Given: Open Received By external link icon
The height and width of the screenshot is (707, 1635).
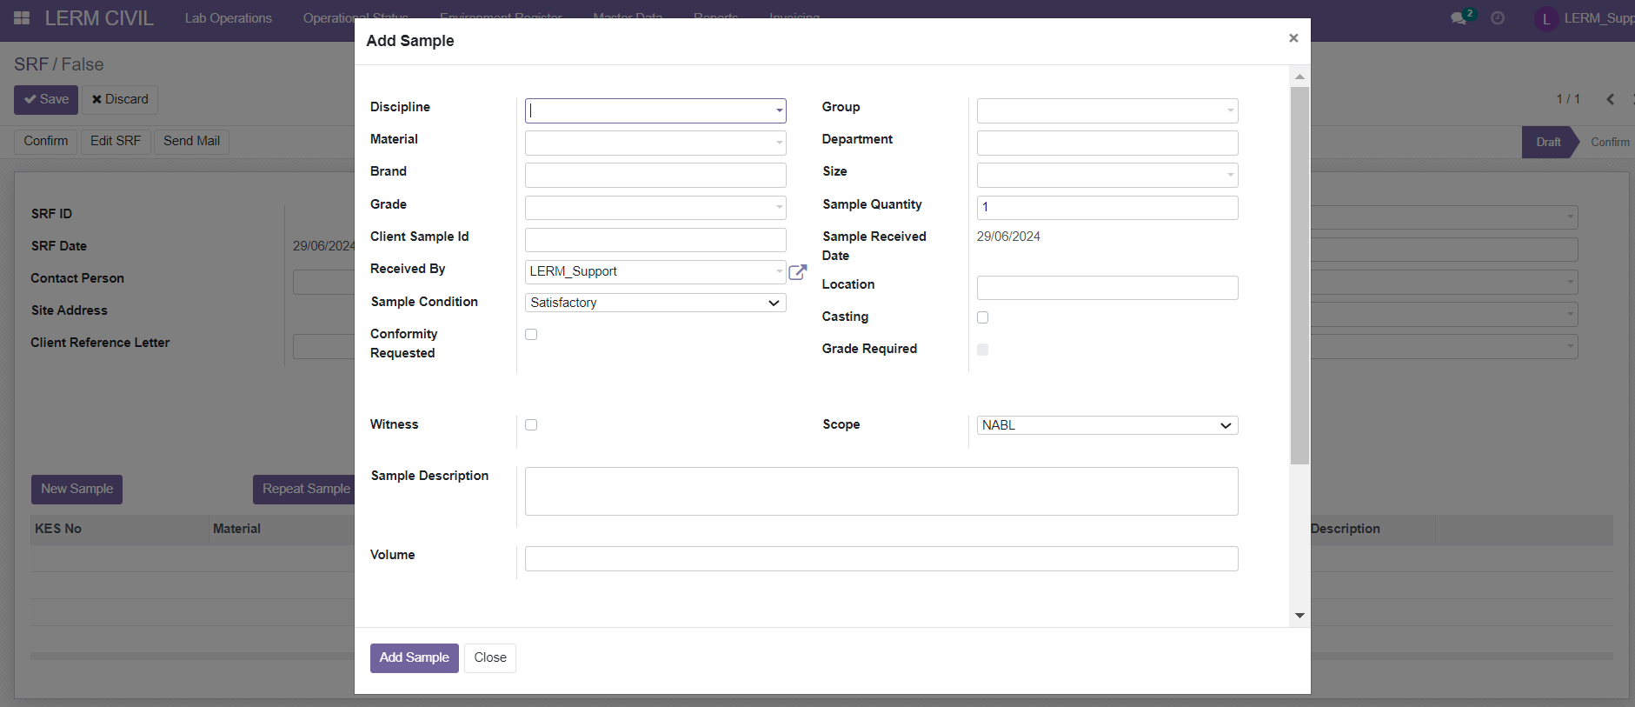Looking at the screenshot, I should [797, 272].
